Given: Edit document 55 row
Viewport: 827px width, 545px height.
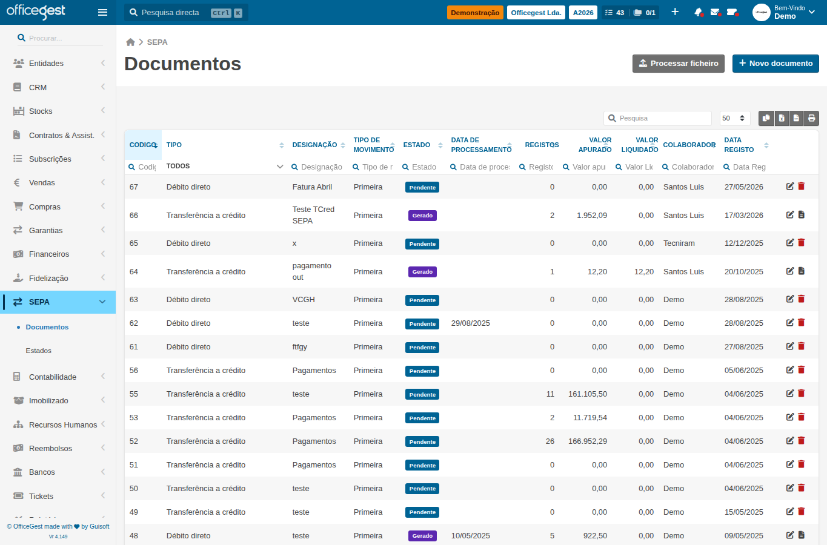Looking at the screenshot, I should pos(790,394).
